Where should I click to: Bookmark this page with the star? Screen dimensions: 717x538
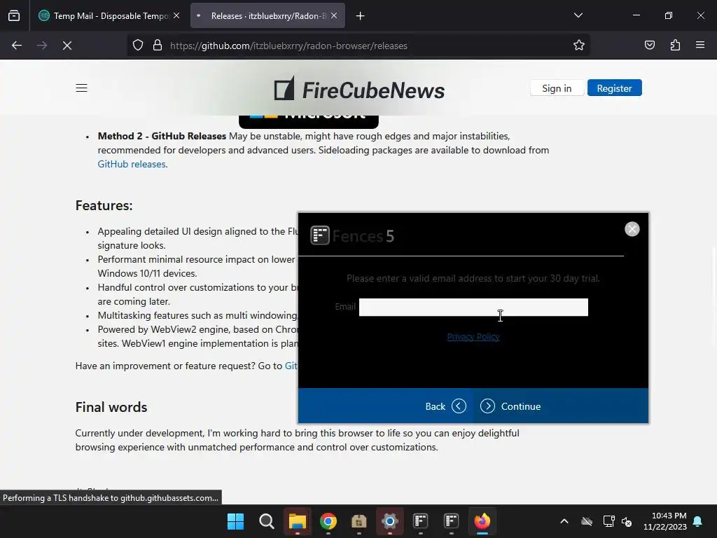point(579,46)
